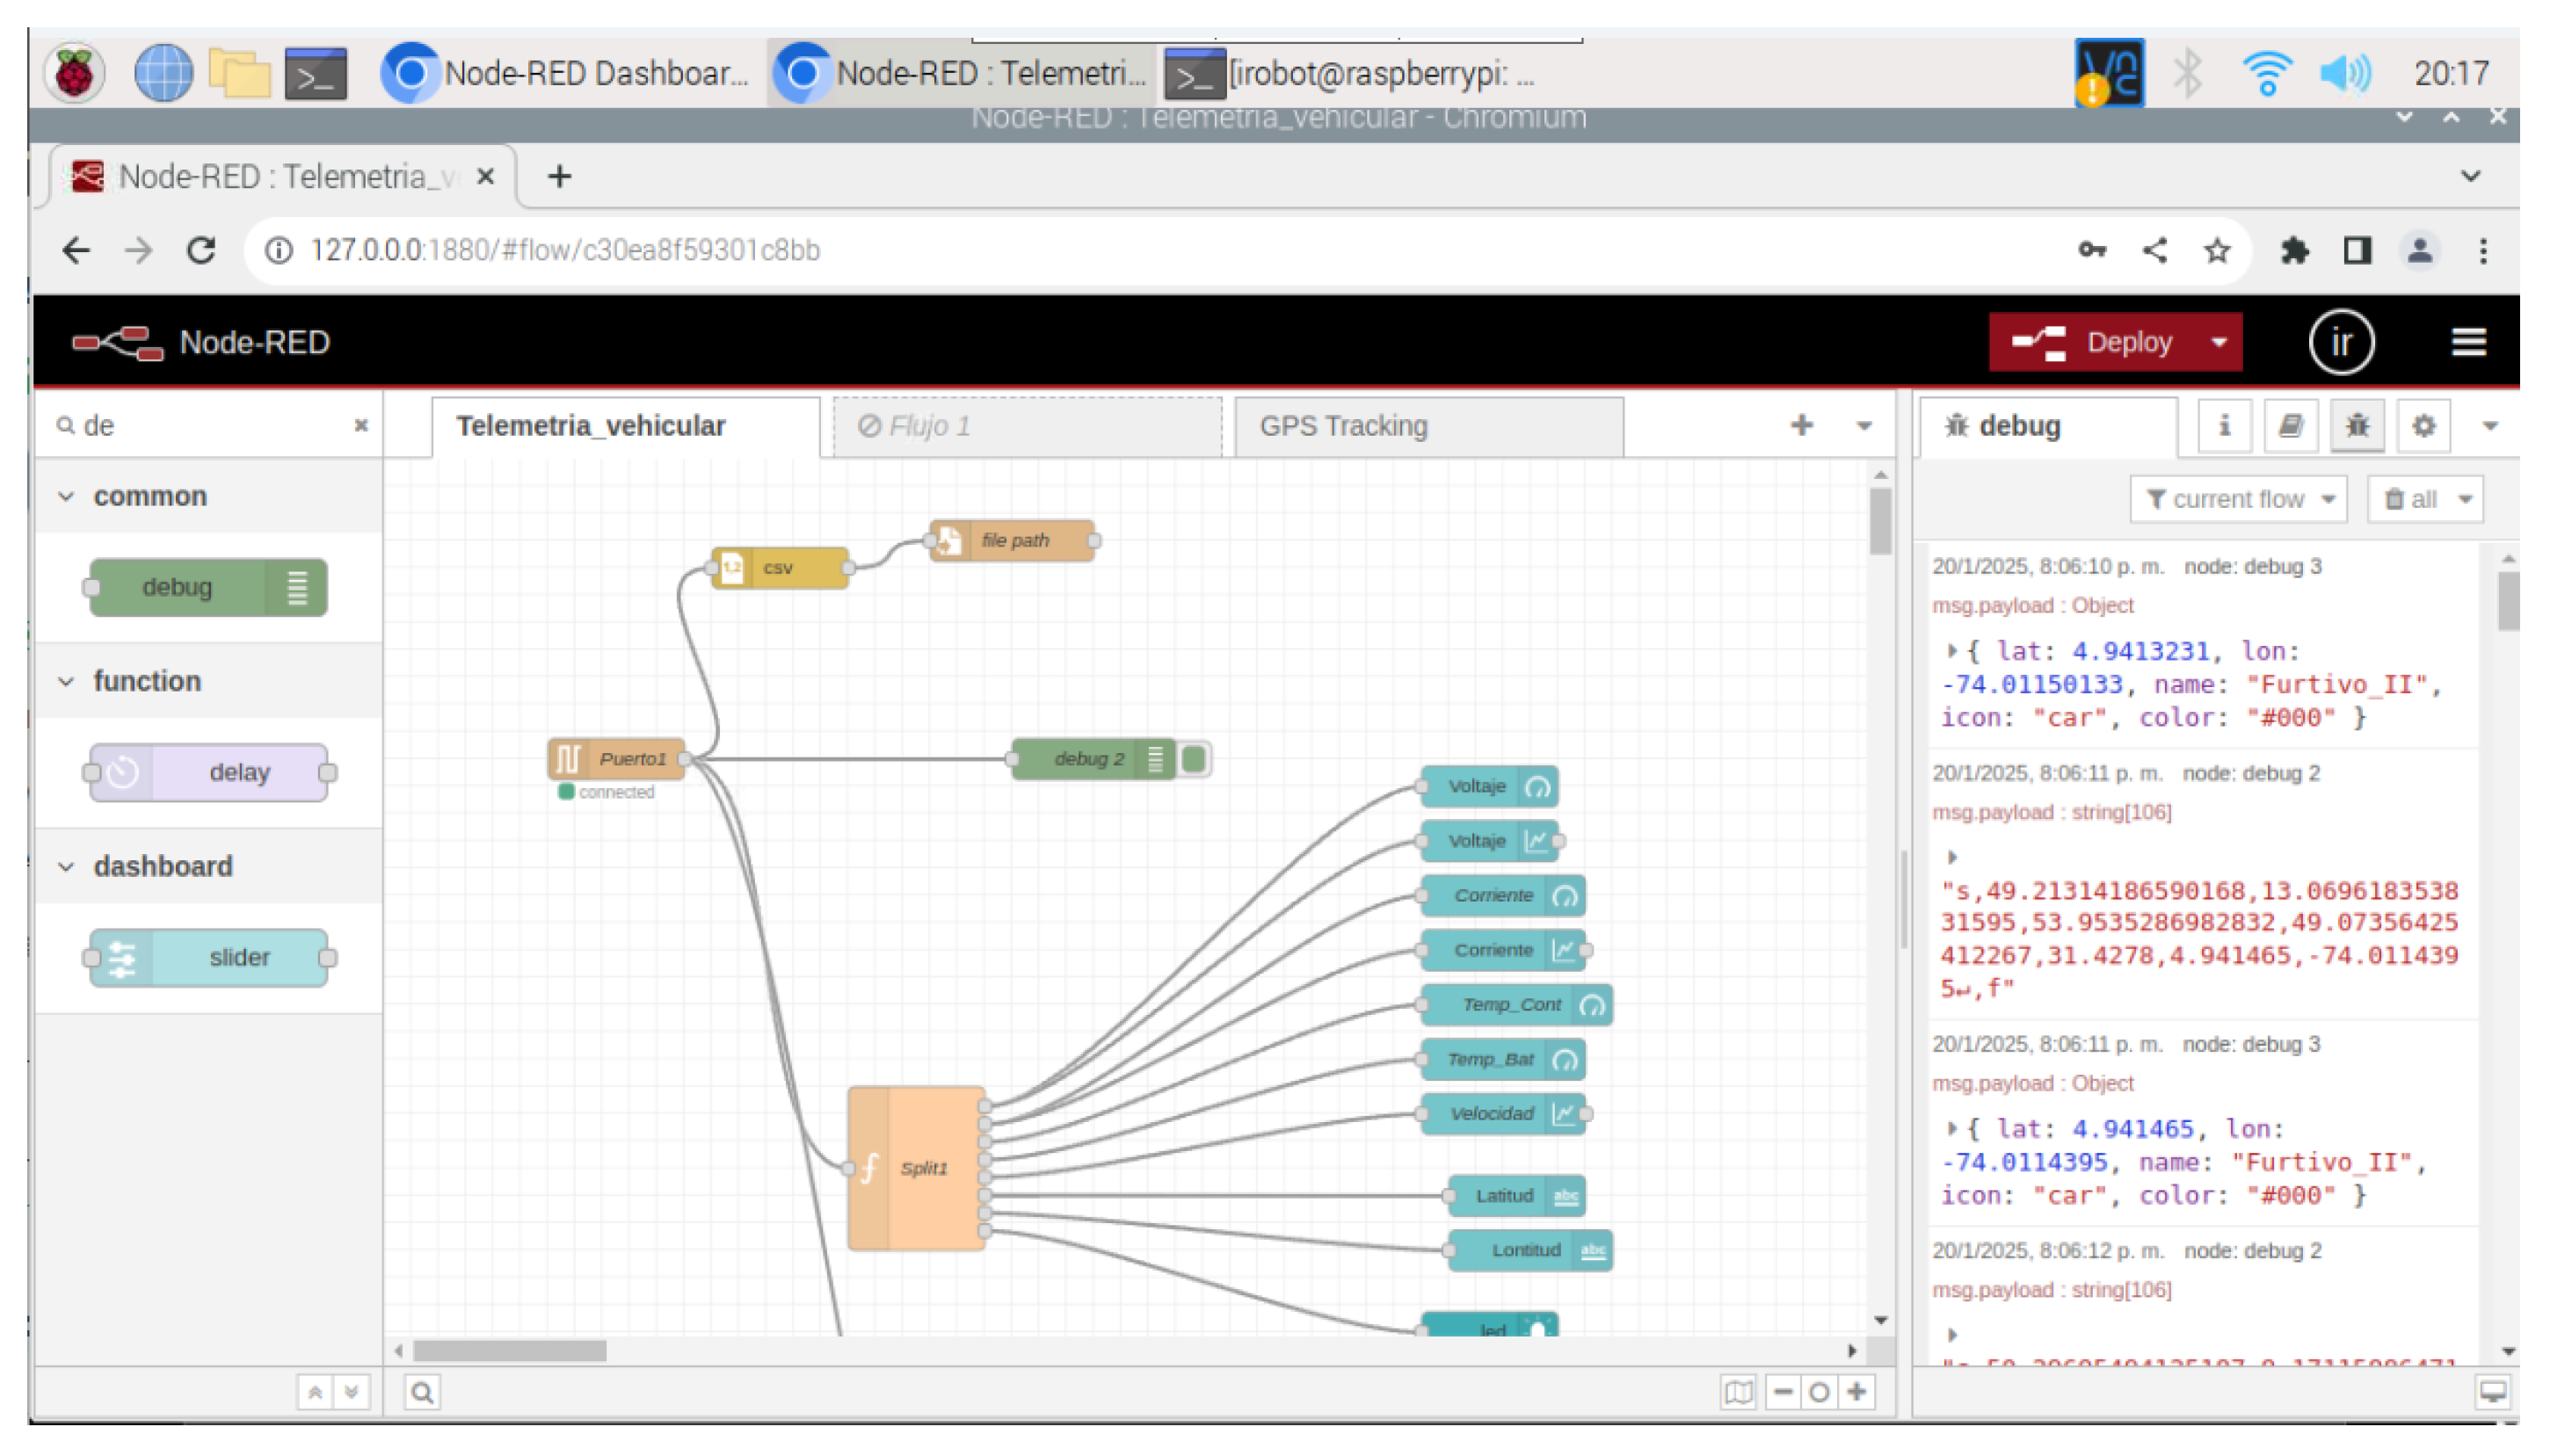Click the workspace search magnifier icon
The image size is (2550, 1456).
tap(422, 1392)
